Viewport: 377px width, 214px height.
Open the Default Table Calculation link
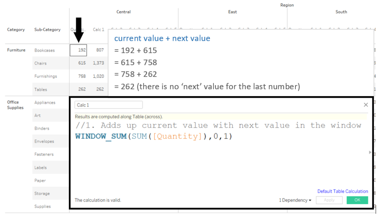coord(343,191)
